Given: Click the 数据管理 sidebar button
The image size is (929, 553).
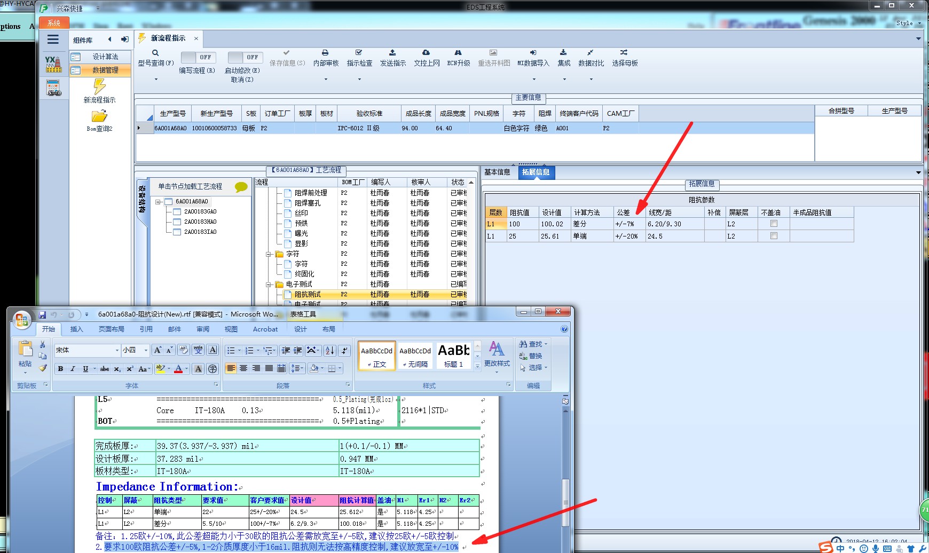Looking at the screenshot, I should point(100,70).
